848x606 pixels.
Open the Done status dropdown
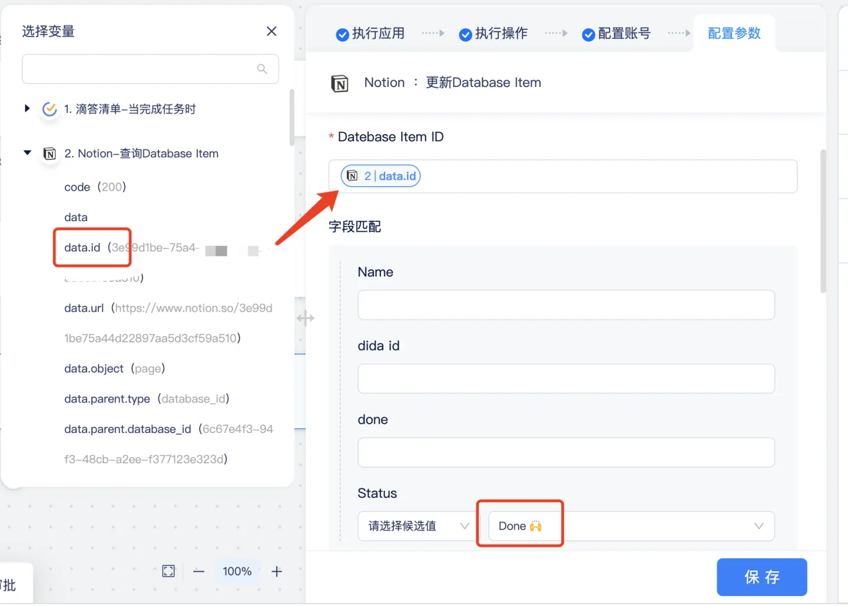(631, 526)
